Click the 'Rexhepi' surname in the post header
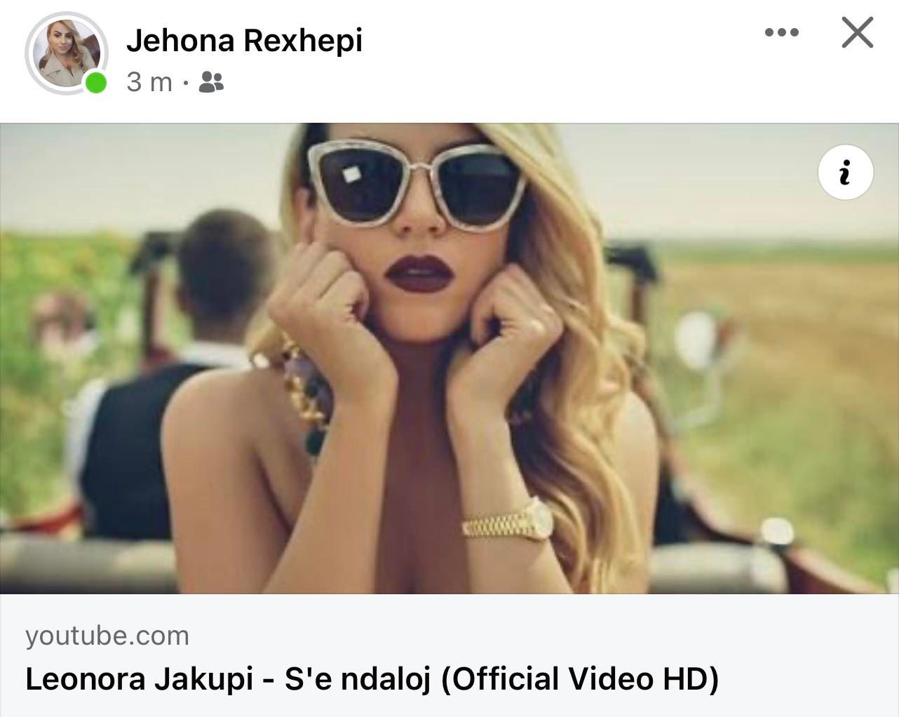 pos(303,41)
